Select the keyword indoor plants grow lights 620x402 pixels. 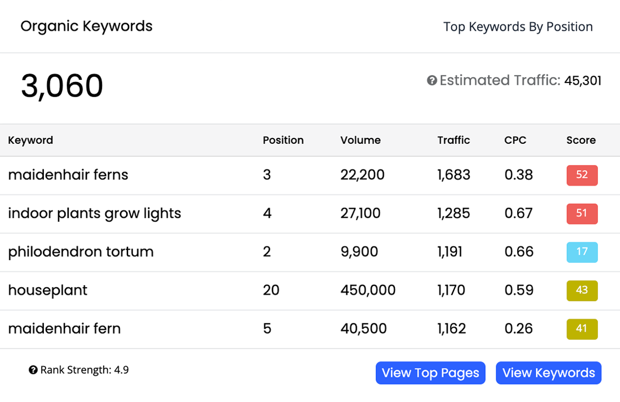coord(94,213)
